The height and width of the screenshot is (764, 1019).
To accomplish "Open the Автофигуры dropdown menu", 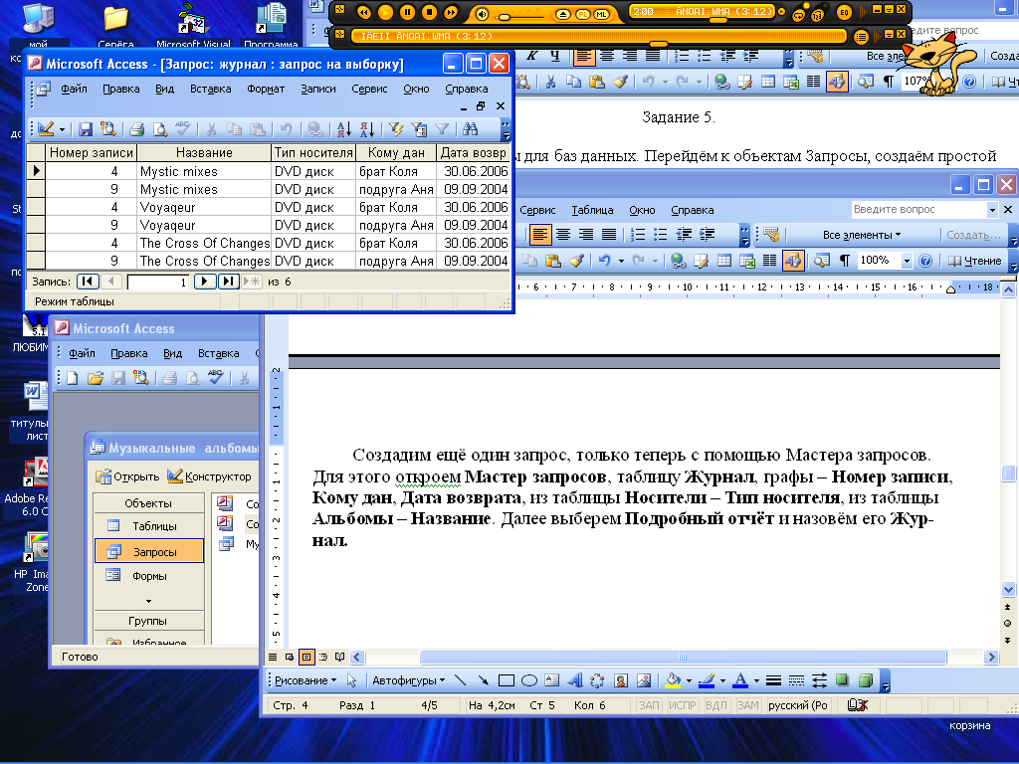I will click(x=409, y=680).
